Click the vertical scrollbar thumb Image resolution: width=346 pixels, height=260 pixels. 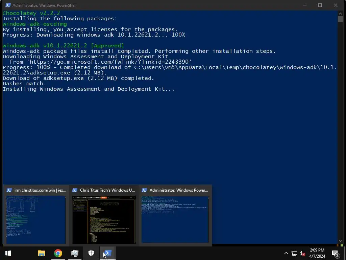(340, 19)
